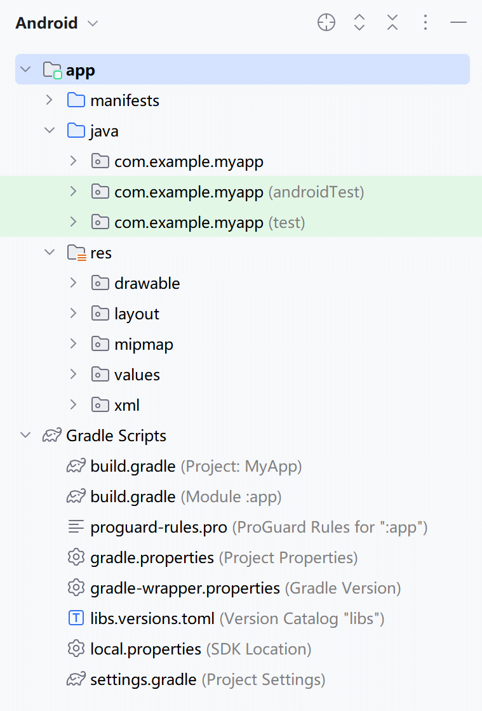Click the Collapse All icon in toolbar
Image resolution: width=482 pixels, height=711 pixels.
click(392, 23)
